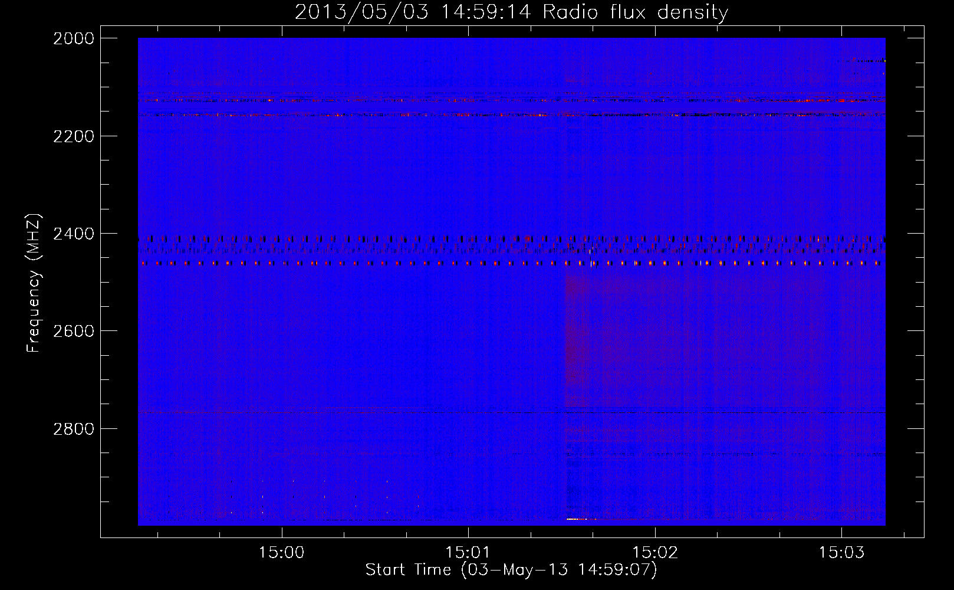Click the '2600' frequency axis label
954x590 pixels.
pos(74,331)
